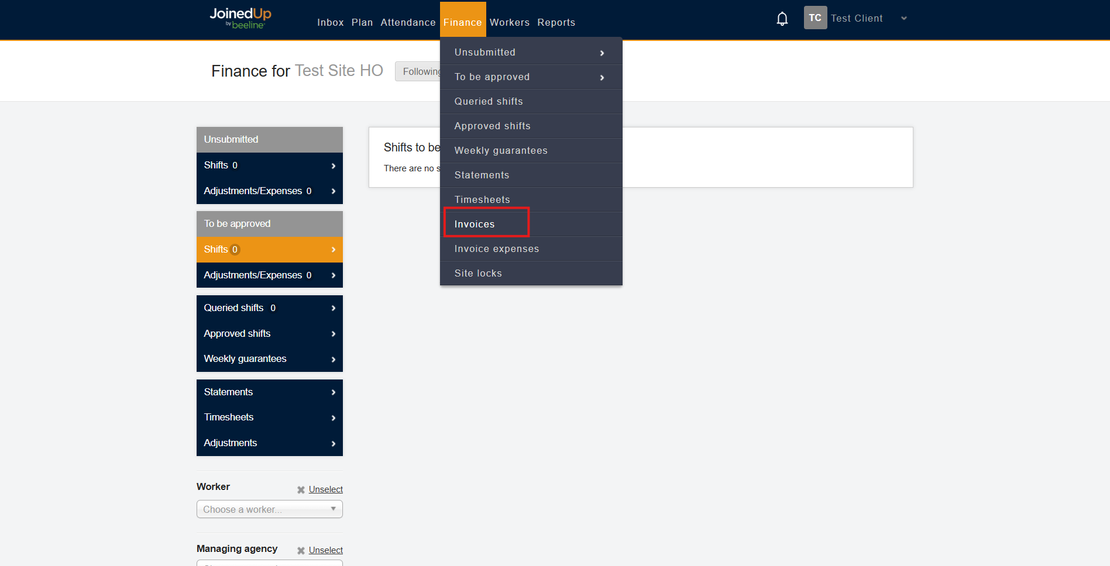1110x566 pixels.
Task: Click the notifications bell icon
Action: coord(782,19)
